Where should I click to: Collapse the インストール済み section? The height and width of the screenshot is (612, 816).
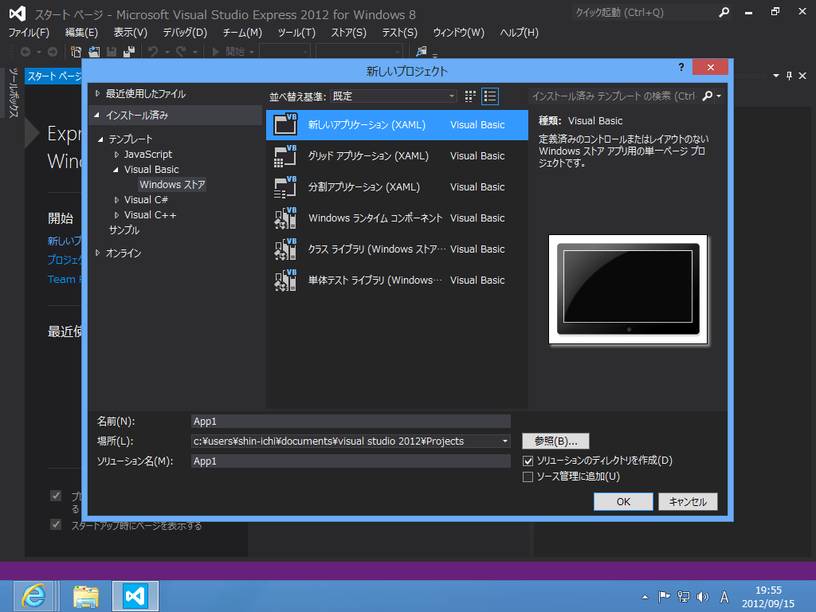tap(96, 115)
